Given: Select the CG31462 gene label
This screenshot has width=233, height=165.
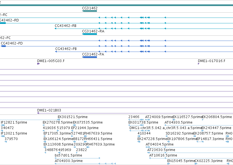Looking at the screenshot, I should [90, 8].
